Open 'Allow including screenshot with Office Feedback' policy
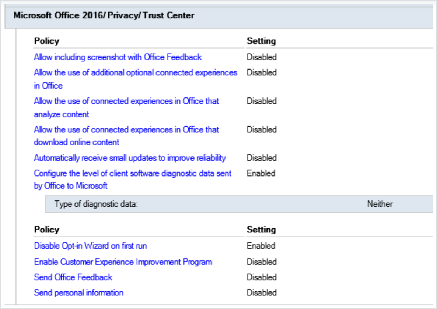Viewport: 437px width, 309px height. point(118,57)
